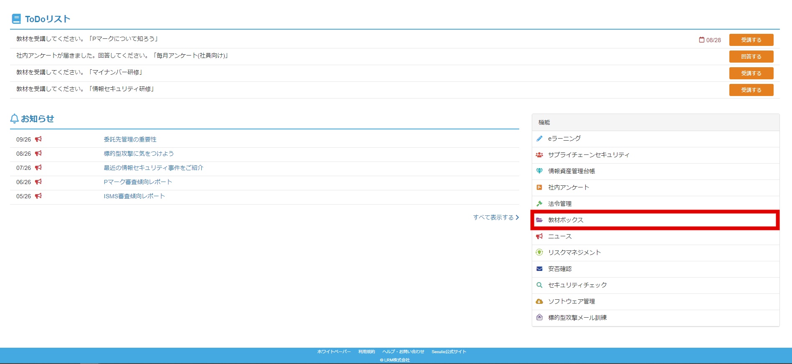
Task: Open the 委託先管理の重要性 notice
Action: click(x=130, y=139)
